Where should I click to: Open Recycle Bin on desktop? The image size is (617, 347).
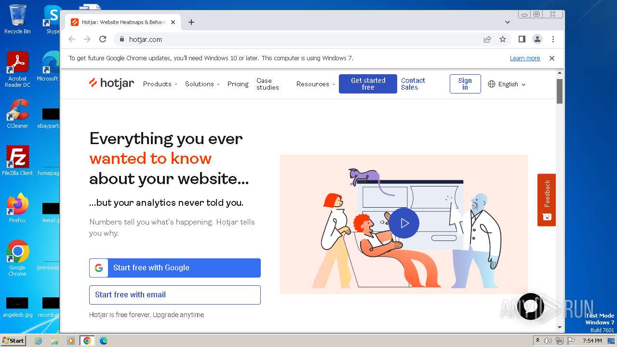point(17,19)
